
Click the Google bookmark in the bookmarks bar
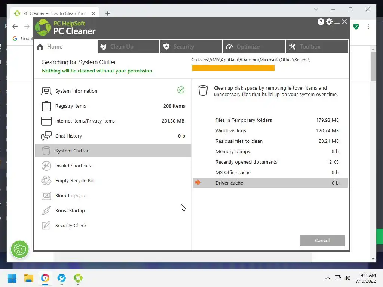22,38
